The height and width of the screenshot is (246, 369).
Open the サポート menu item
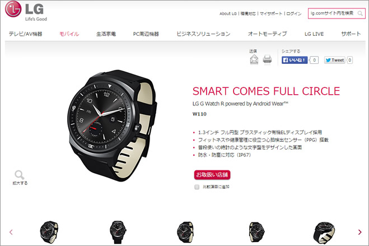pyautogui.click(x=351, y=34)
